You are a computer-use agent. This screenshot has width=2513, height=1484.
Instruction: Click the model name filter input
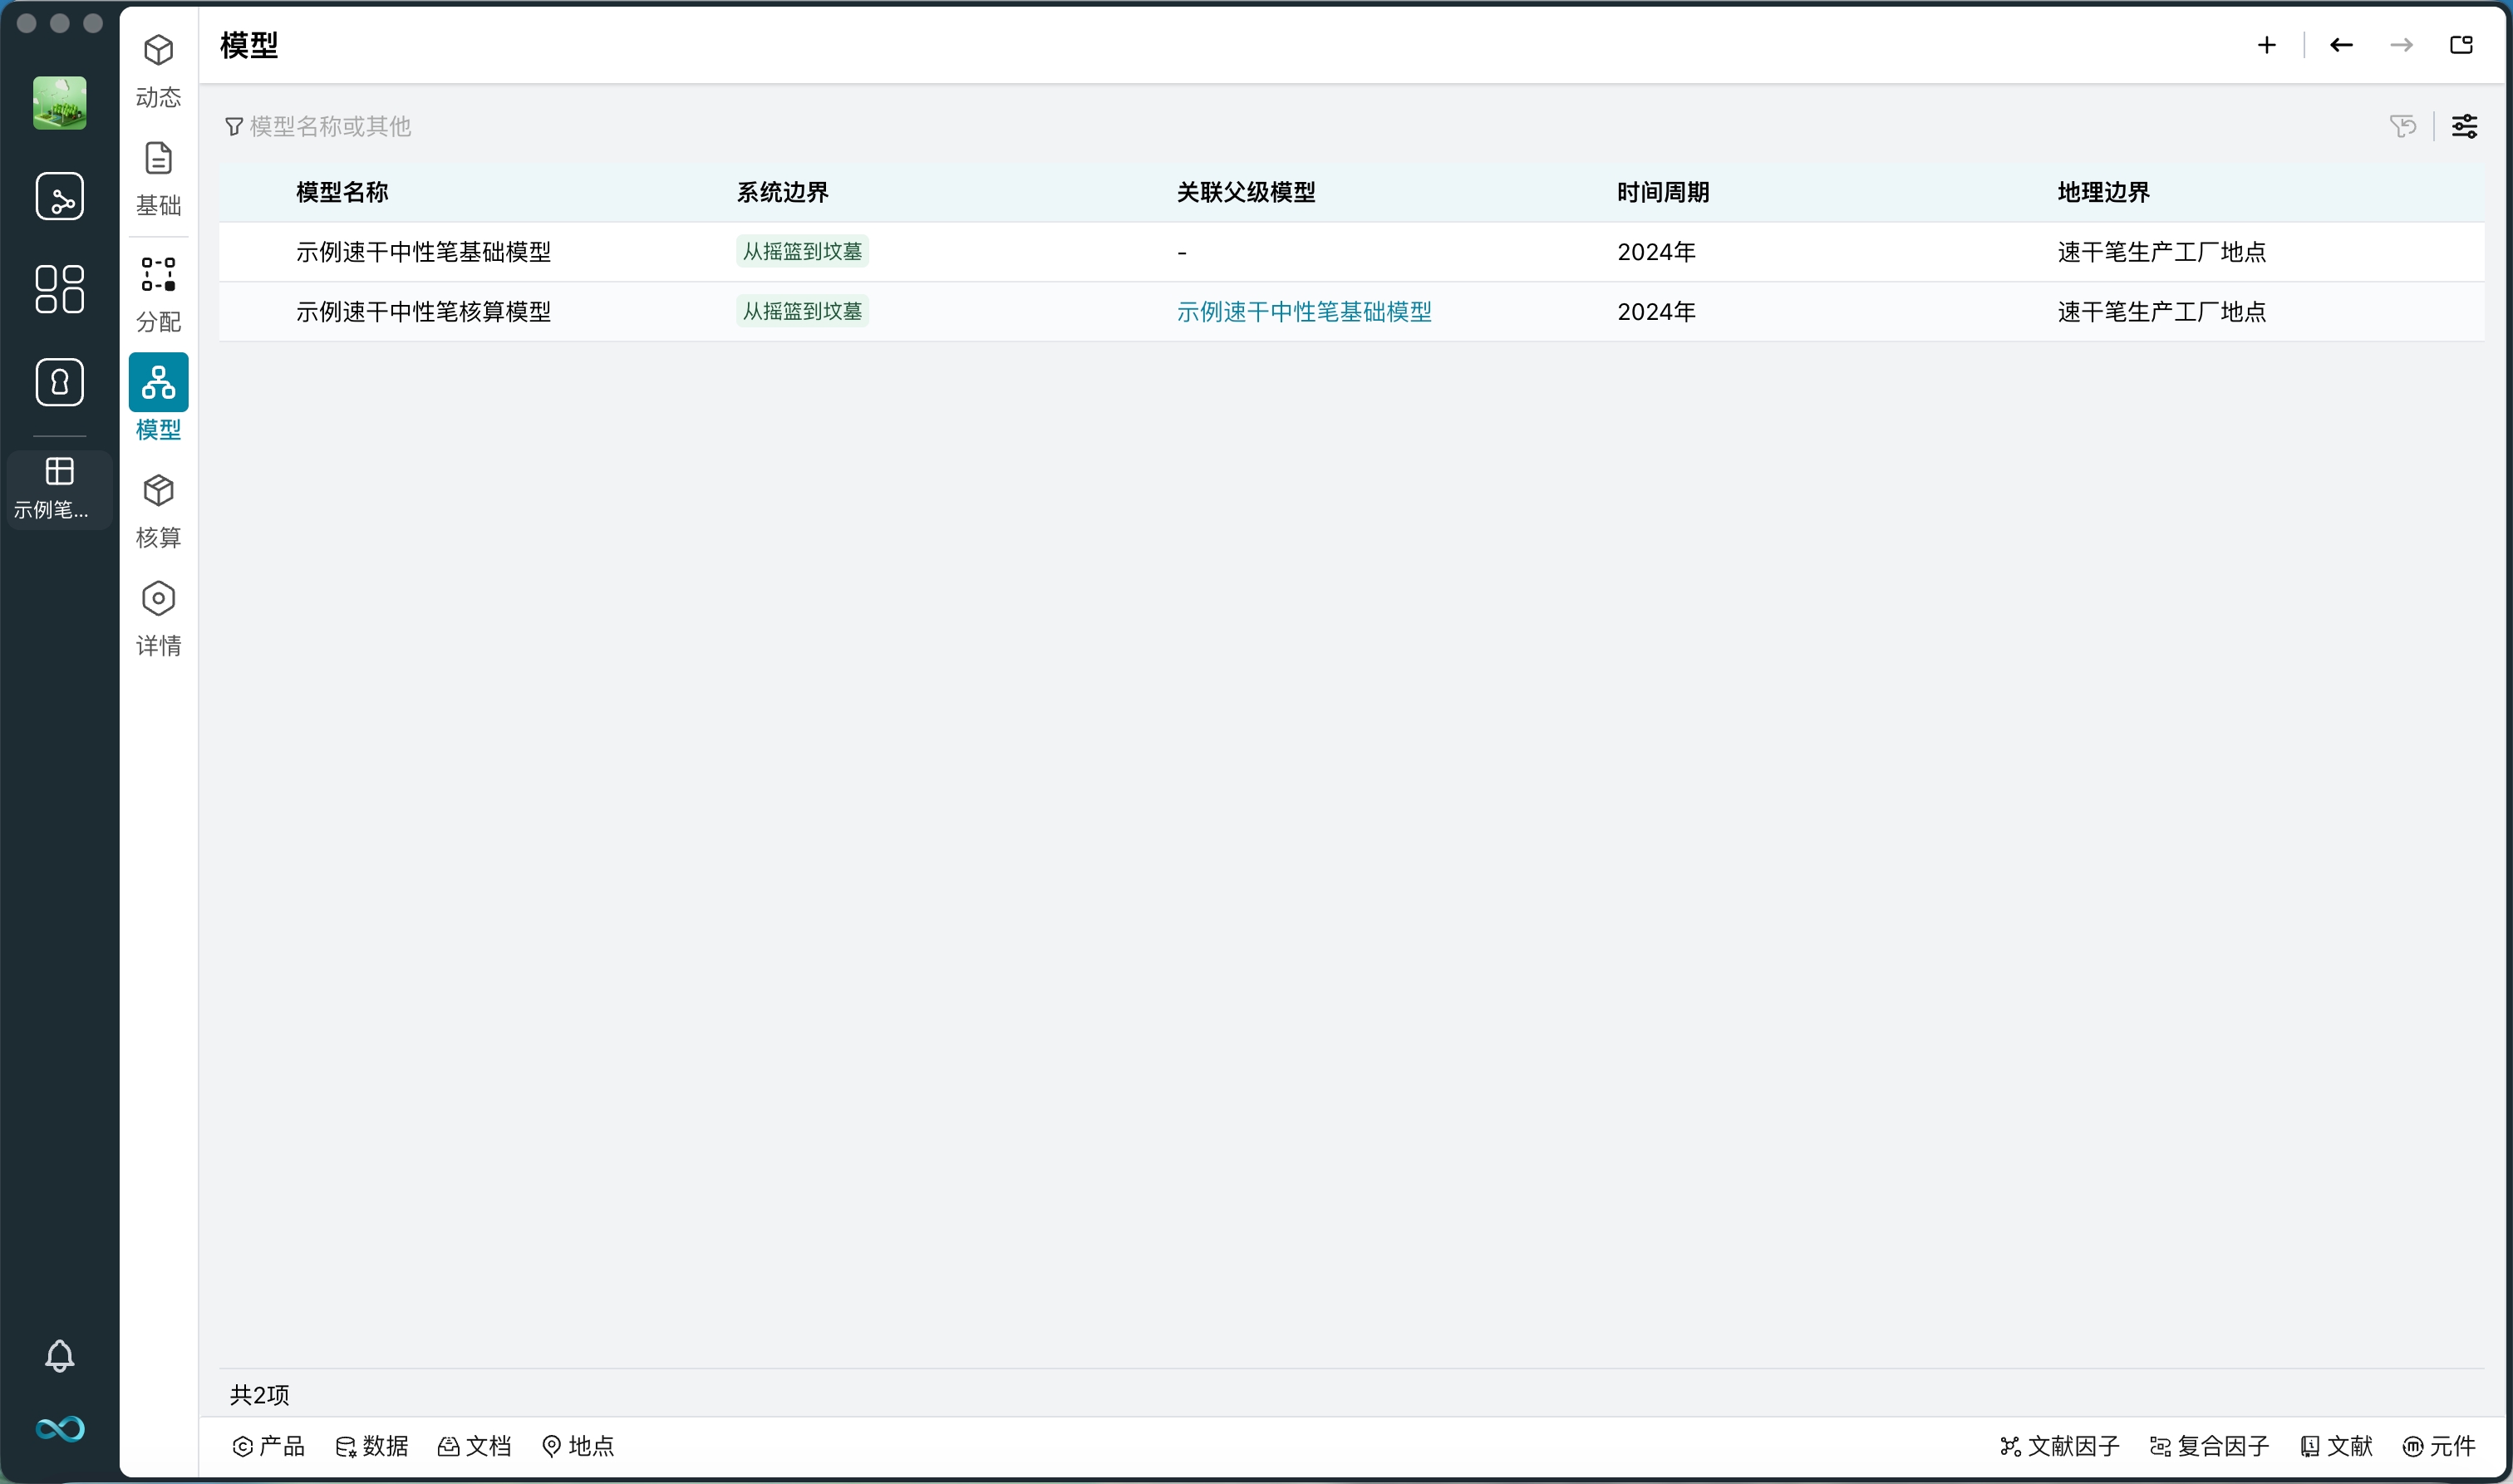coord(330,126)
